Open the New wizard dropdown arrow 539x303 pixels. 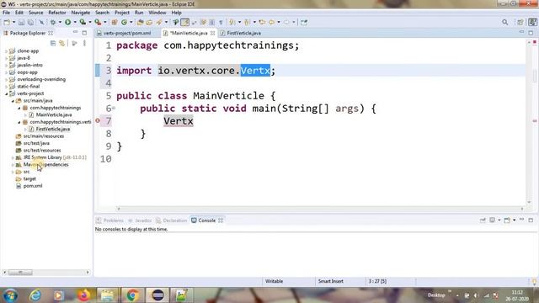click(x=13, y=23)
